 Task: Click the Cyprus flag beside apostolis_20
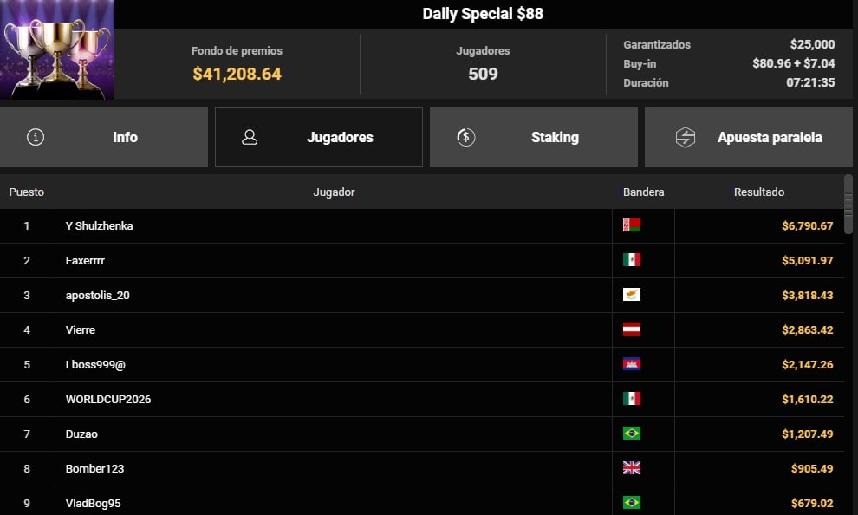(633, 295)
